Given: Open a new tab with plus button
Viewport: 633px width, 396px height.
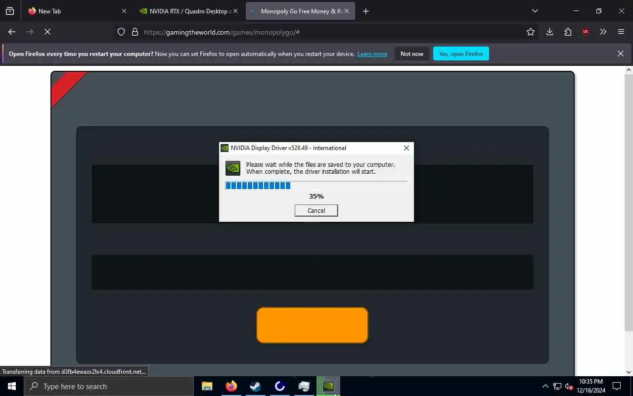Looking at the screenshot, I should (x=366, y=11).
